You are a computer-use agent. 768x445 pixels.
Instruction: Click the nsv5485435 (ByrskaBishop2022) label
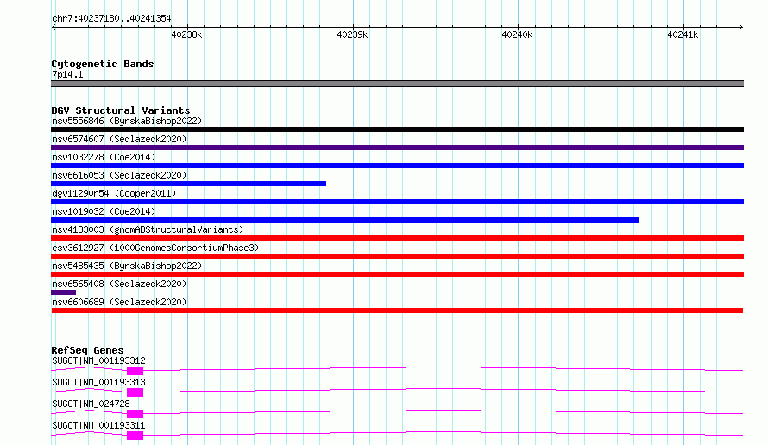click(x=127, y=266)
